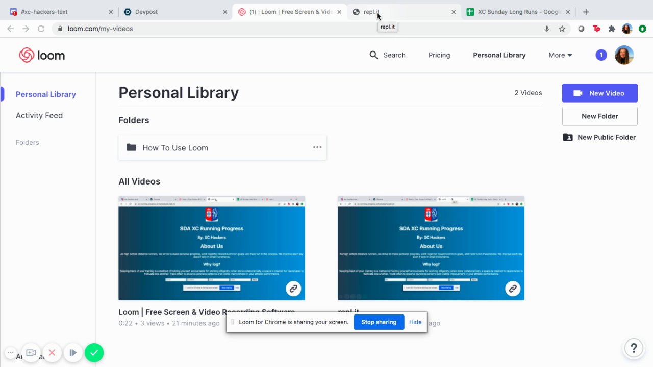Open the Activity Feed sidebar item
653x367 pixels.
coord(39,115)
